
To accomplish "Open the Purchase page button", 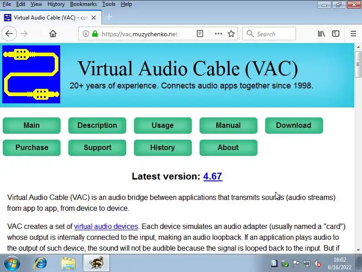I will tap(32, 148).
